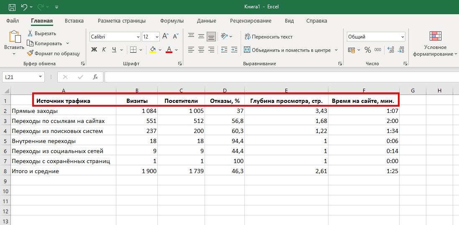Image resolution: width=459 pixels, height=225 pixels.
Task: Expand the underline style dropdown arrow
Action: click(x=121, y=50)
